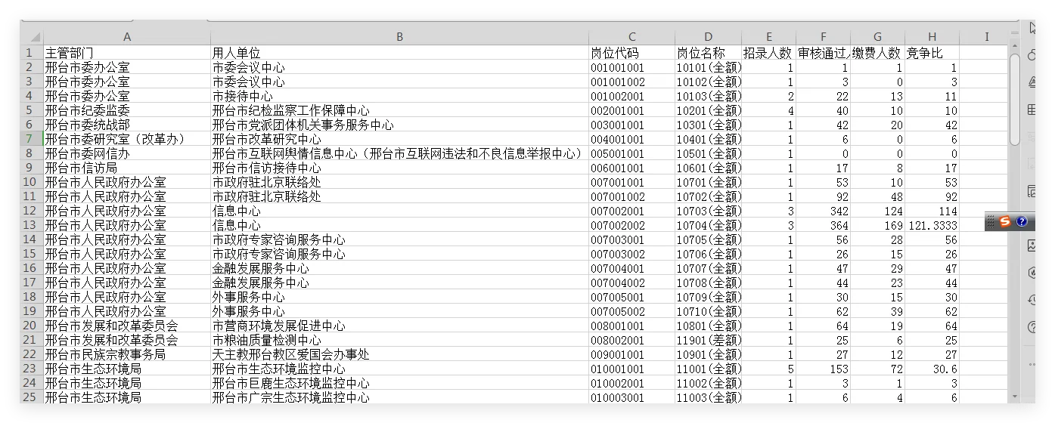Select cell '邢台市改革研究中心'
The height and width of the screenshot is (423, 1055).
click(399, 139)
